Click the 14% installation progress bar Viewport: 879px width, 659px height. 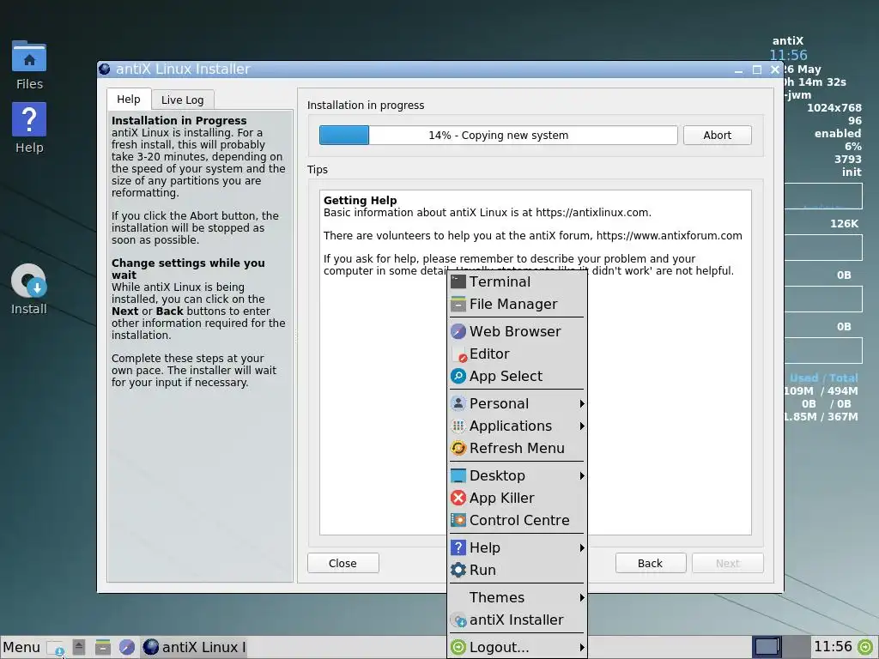pyautogui.click(x=499, y=135)
